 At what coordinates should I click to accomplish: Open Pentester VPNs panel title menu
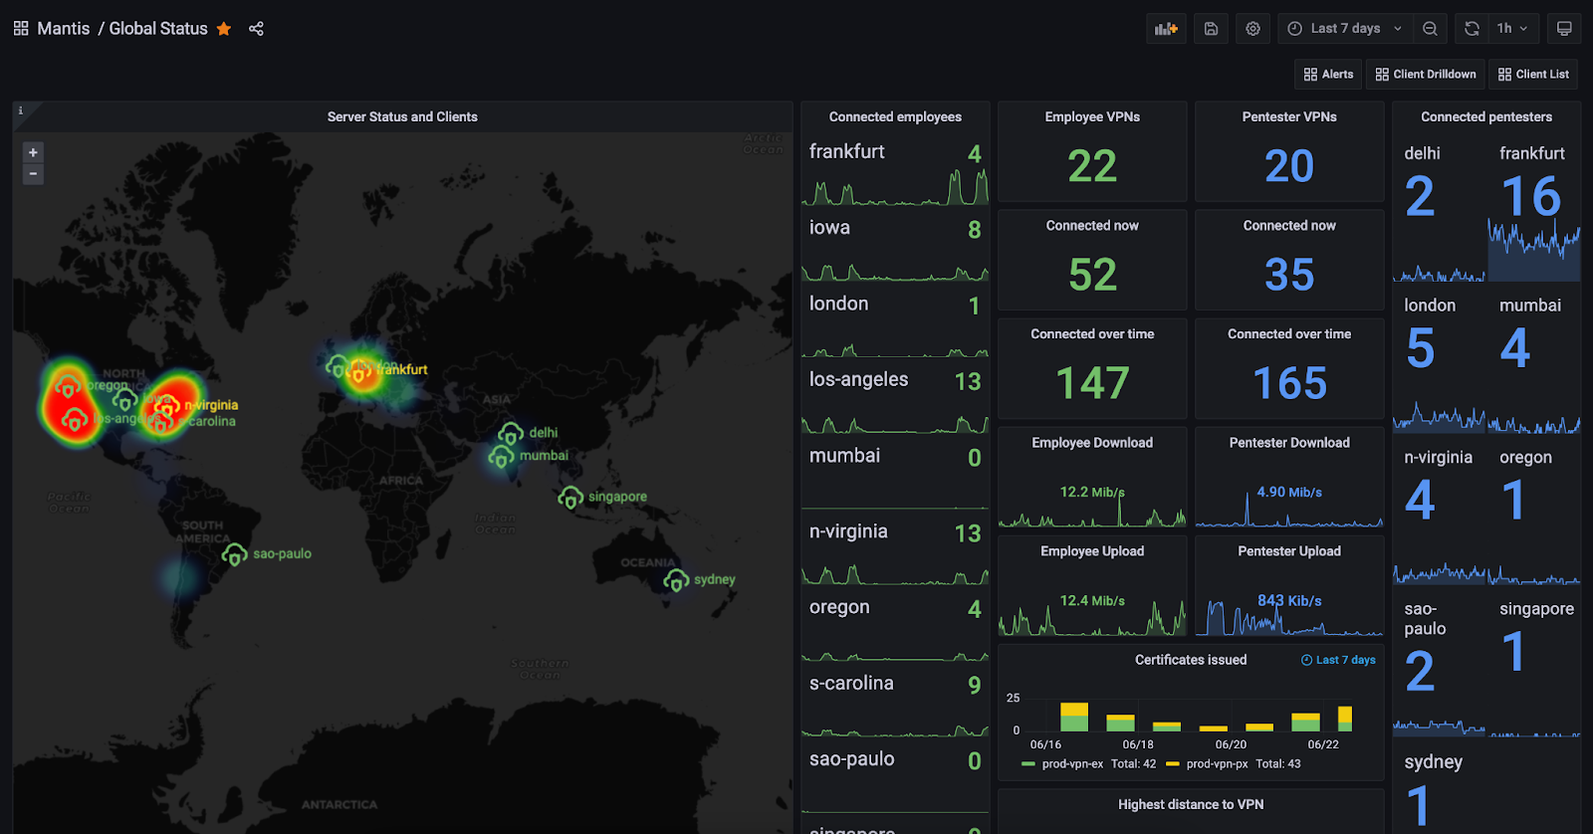pyautogui.click(x=1289, y=117)
